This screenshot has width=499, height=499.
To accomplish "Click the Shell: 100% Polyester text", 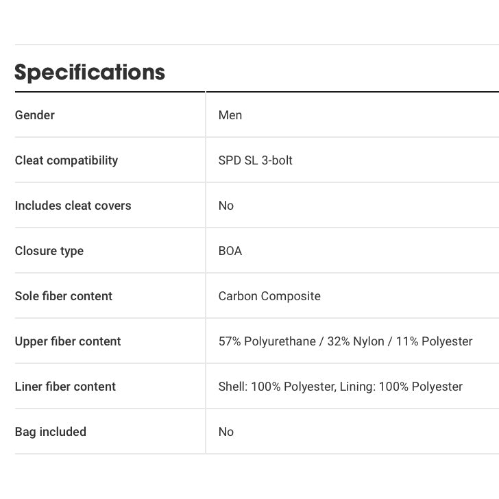I will [277, 387].
